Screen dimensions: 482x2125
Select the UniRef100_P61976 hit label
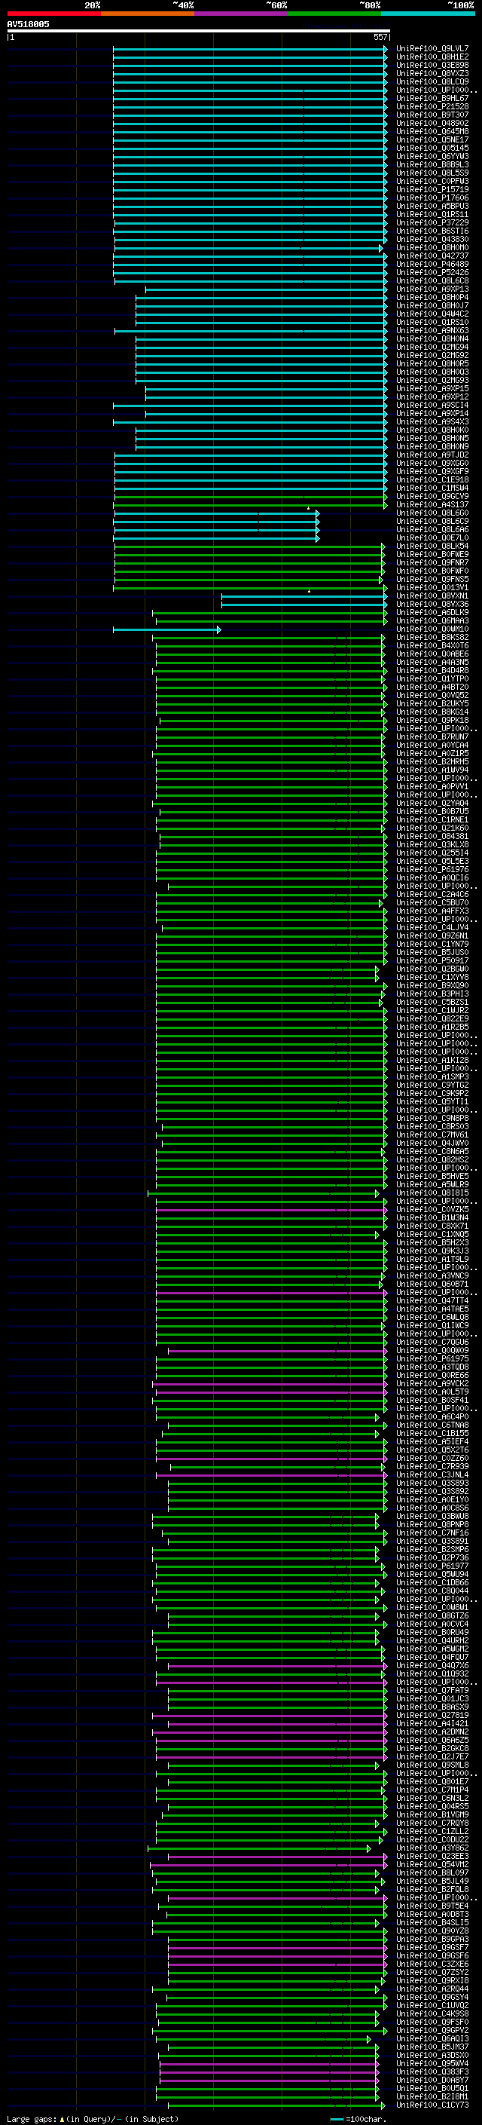pos(432,869)
